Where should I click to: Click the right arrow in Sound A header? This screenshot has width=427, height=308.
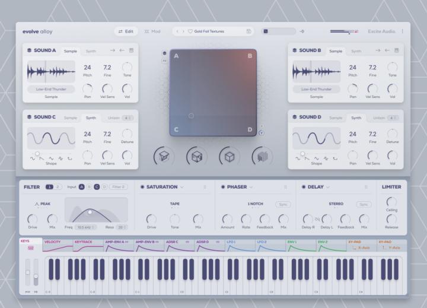click(x=113, y=50)
